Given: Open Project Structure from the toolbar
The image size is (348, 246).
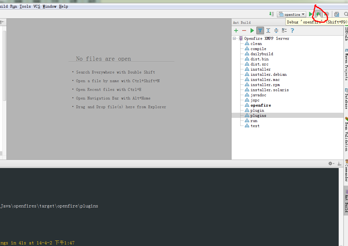Looking at the screenshot, I should point(336,14).
